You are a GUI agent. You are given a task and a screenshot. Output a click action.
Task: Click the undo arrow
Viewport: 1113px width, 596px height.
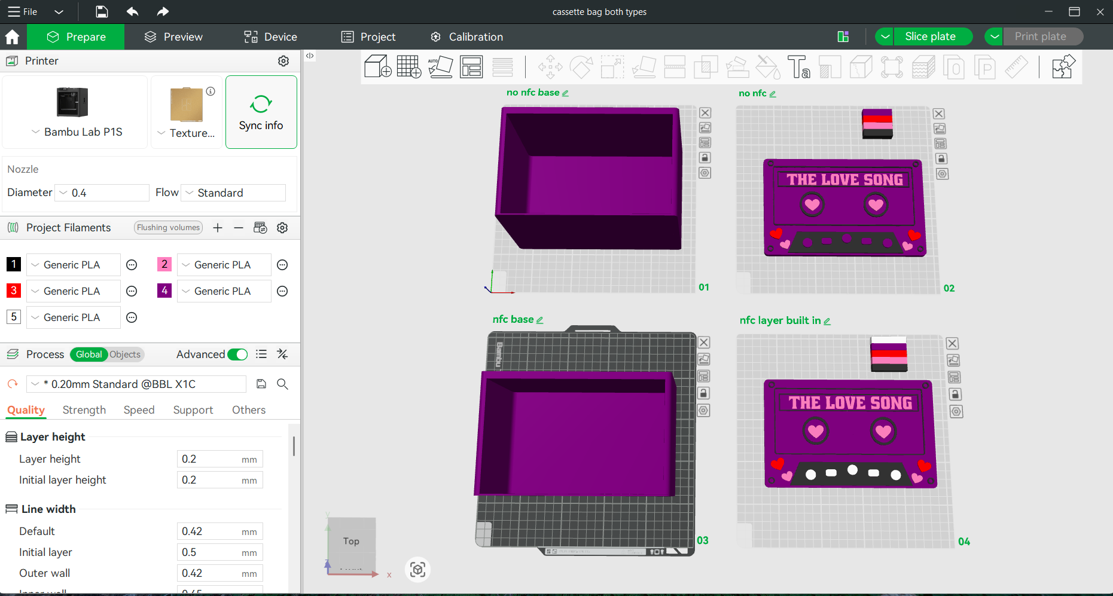tap(133, 11)
